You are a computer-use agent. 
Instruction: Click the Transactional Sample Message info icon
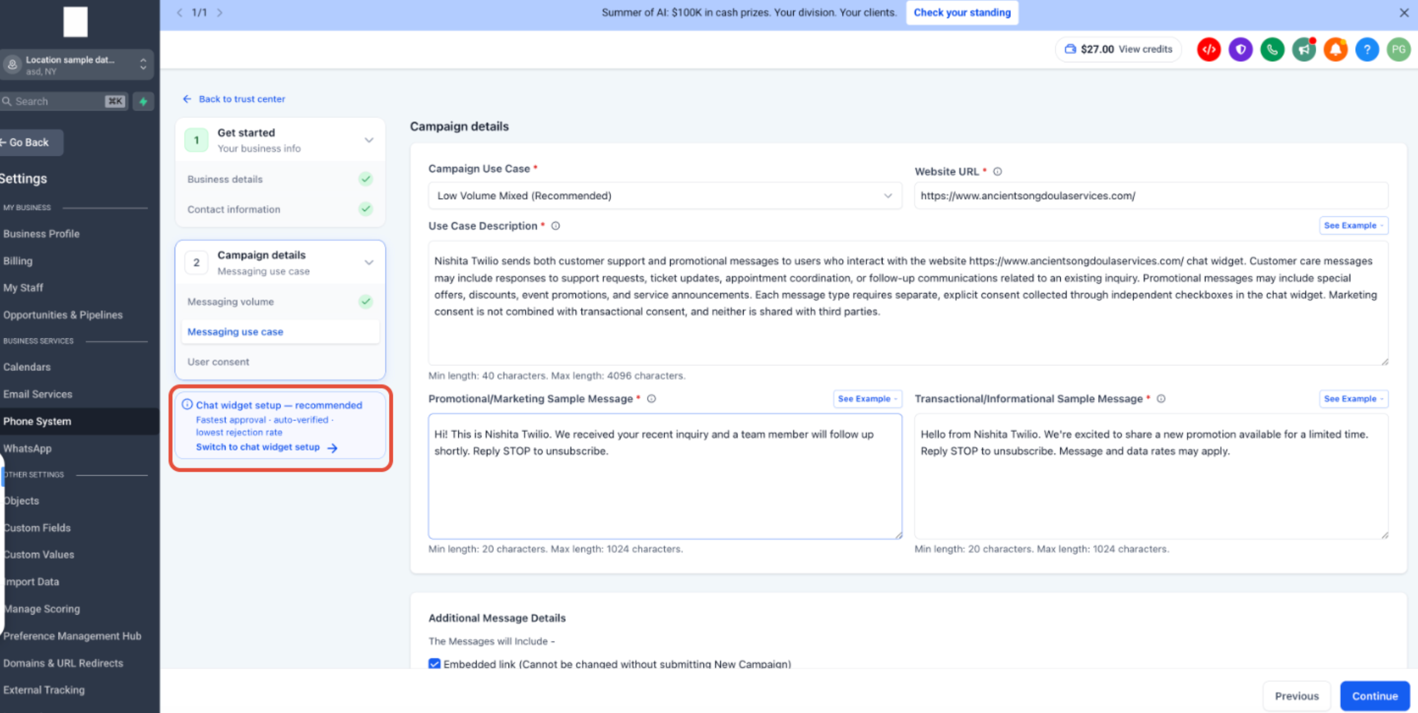(x=1161, y=399)
